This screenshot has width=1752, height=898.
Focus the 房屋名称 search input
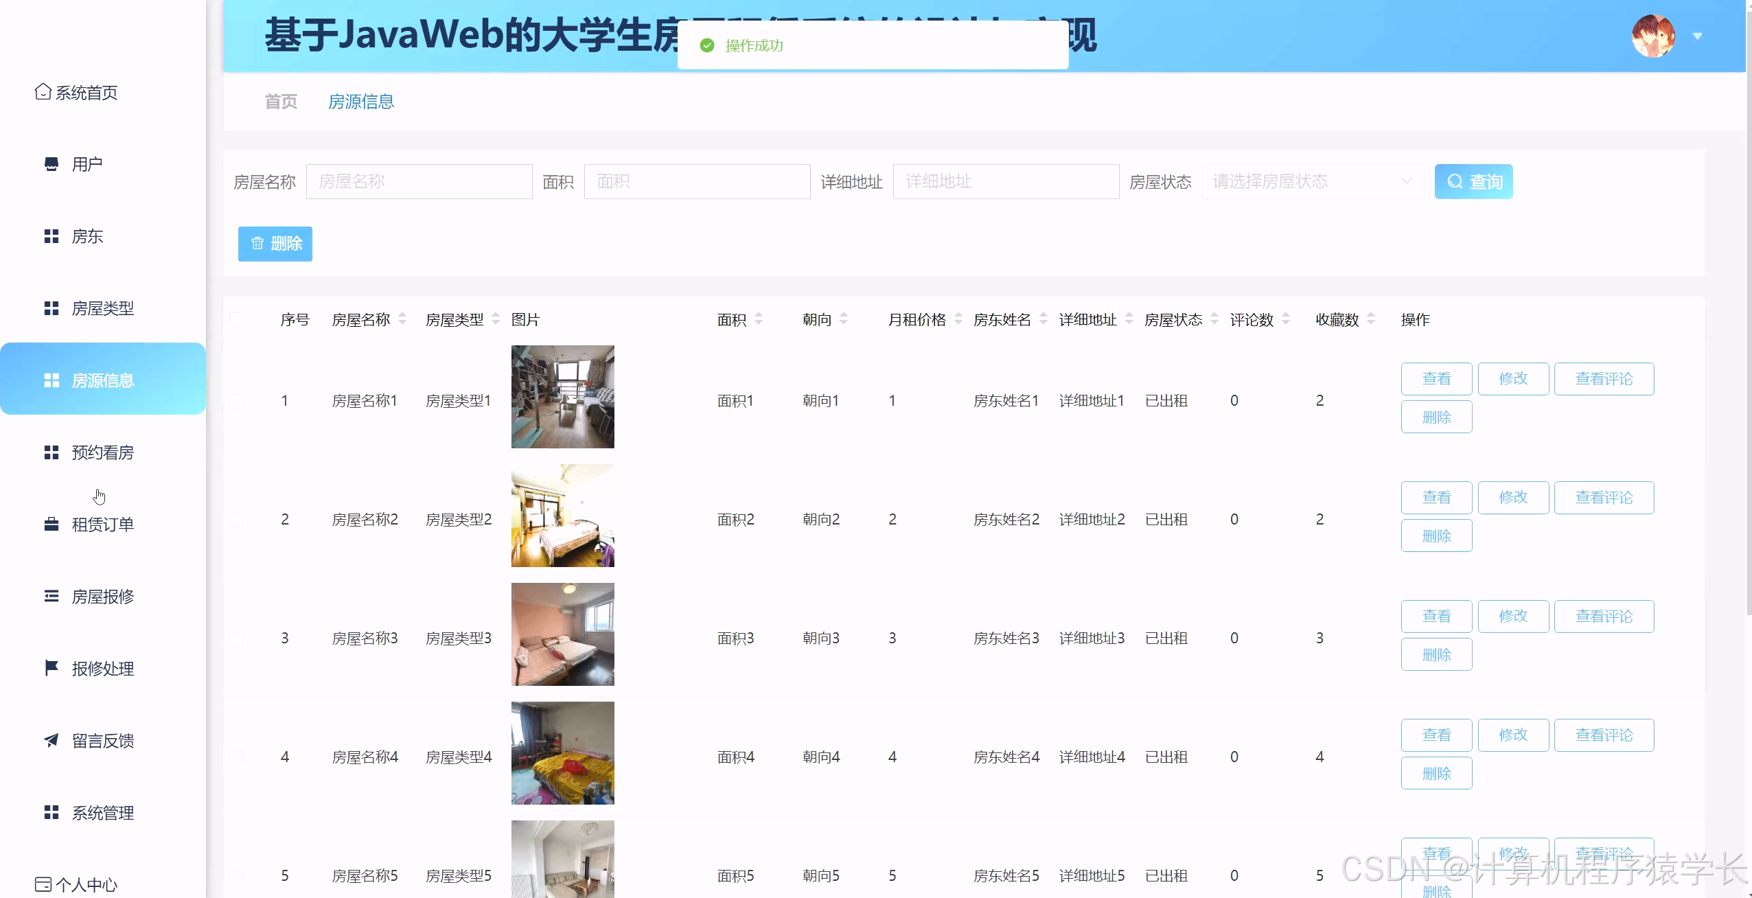(419, 181)
